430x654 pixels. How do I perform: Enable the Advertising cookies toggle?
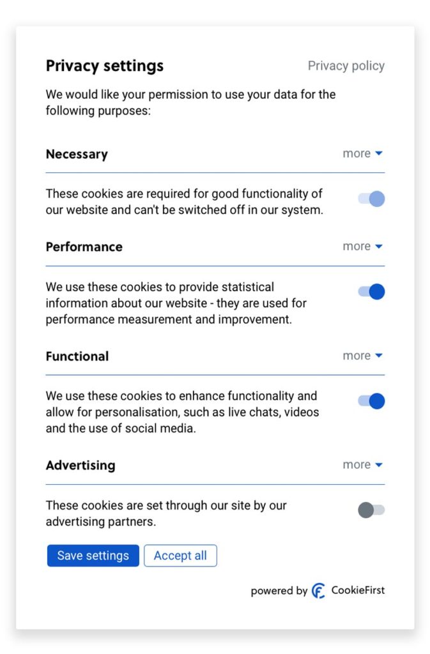pyautogui.click(x=370, y=510)
